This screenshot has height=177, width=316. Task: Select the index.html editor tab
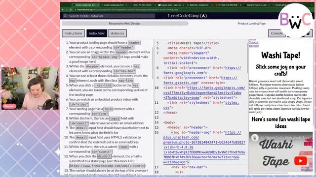(97, 33)
